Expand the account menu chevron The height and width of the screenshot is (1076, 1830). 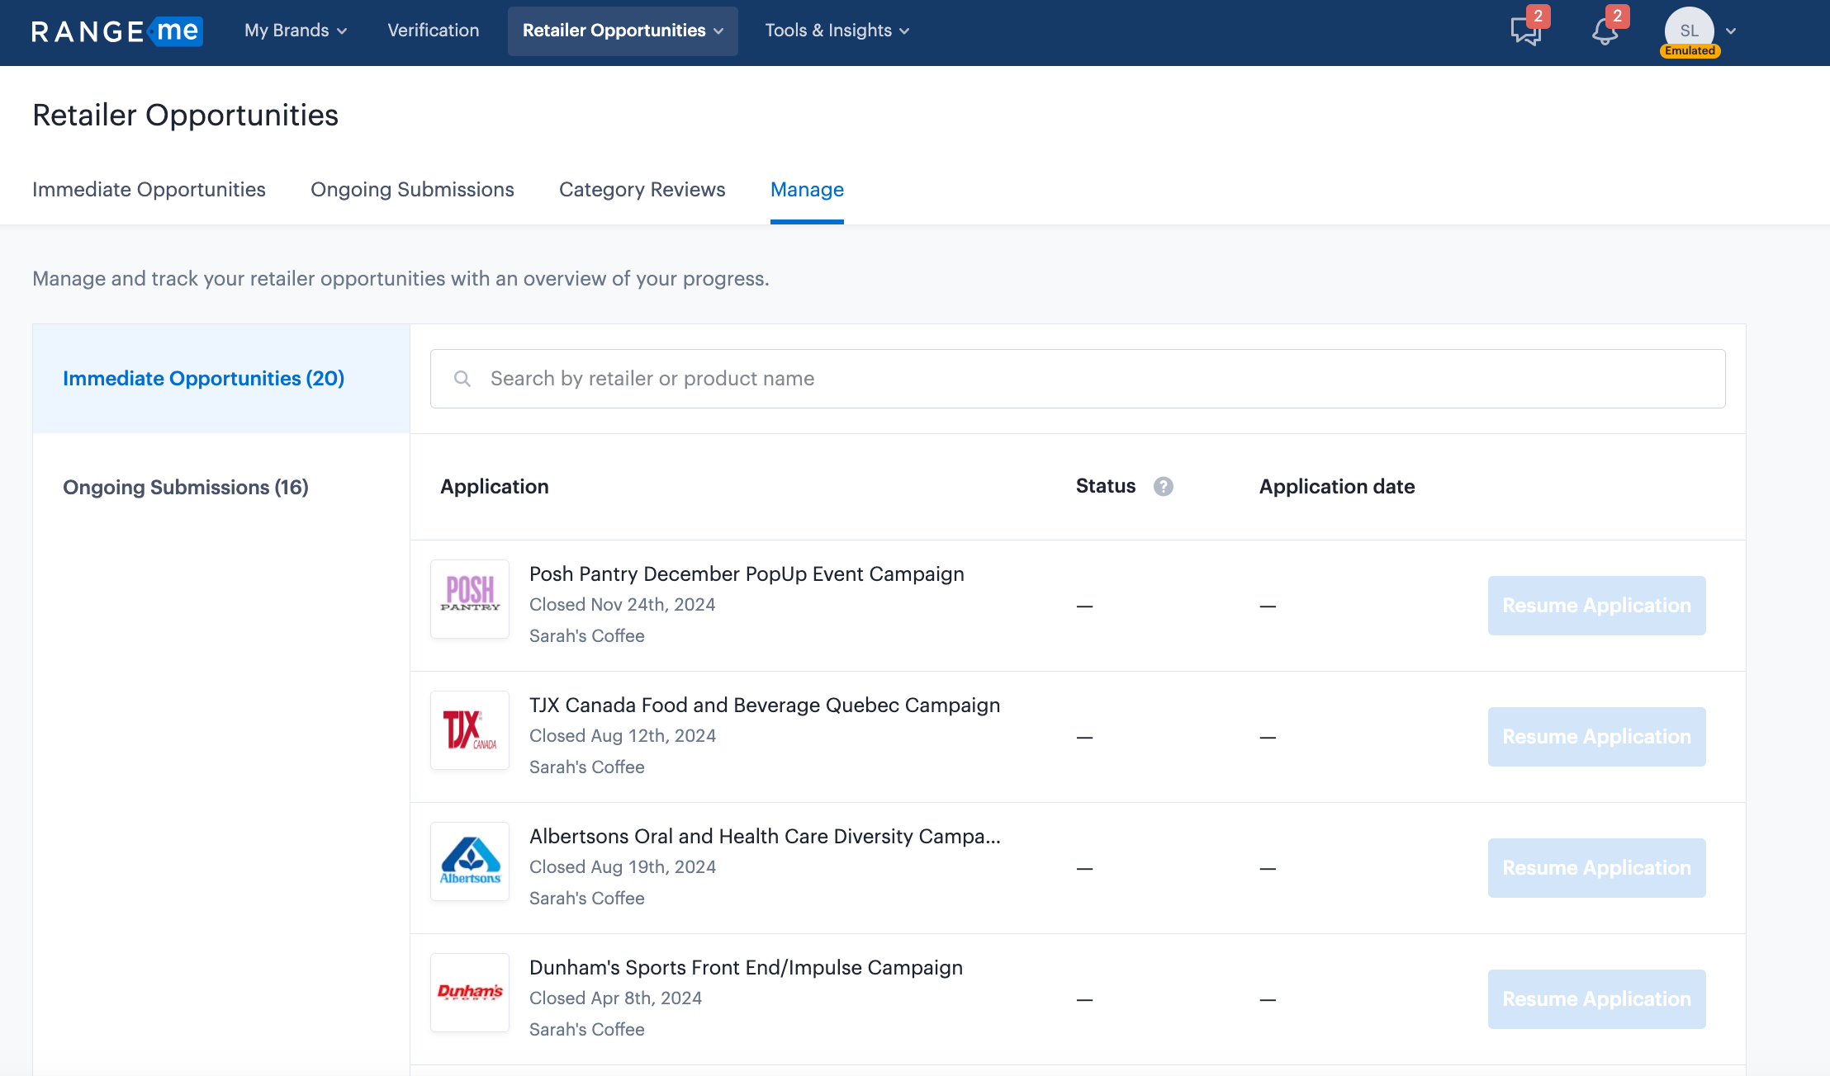pos(1731,31)
